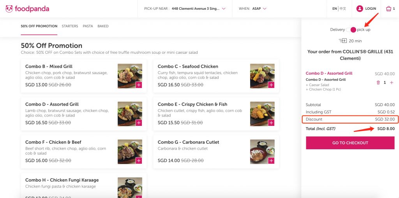Viewport: 399px width, 198px height.
Task: Switch to the PASTA tab
Action: 88,26
